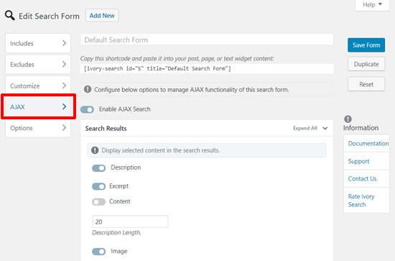Viewport: 395px width, 261px height.
Task: Turn off the Excerpt toggle
Action: [99, 186]
